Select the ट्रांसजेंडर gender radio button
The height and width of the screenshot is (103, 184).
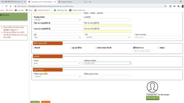97,13
